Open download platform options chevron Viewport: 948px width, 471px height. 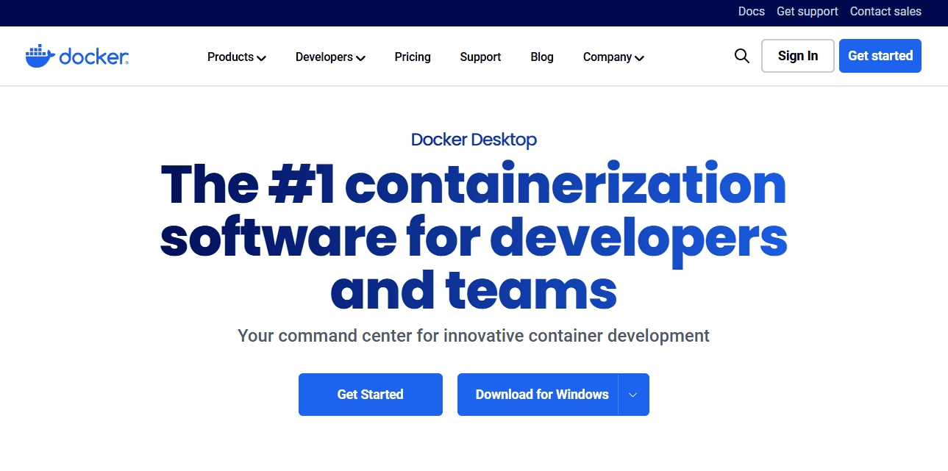(x=633, y=395)
